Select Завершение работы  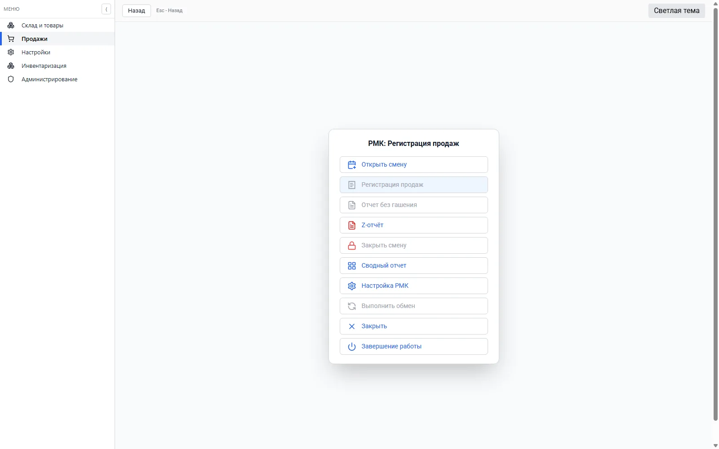414,347
